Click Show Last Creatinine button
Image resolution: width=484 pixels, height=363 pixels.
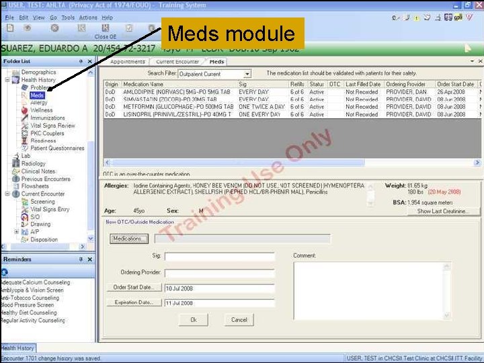click(x=444, y=212)
